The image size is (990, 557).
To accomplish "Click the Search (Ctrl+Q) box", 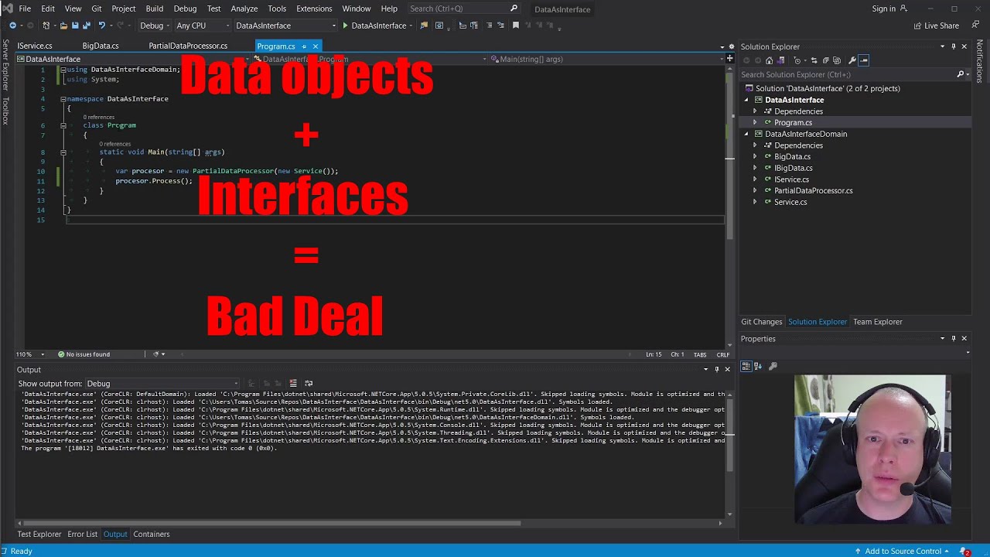I will (463, 9).
